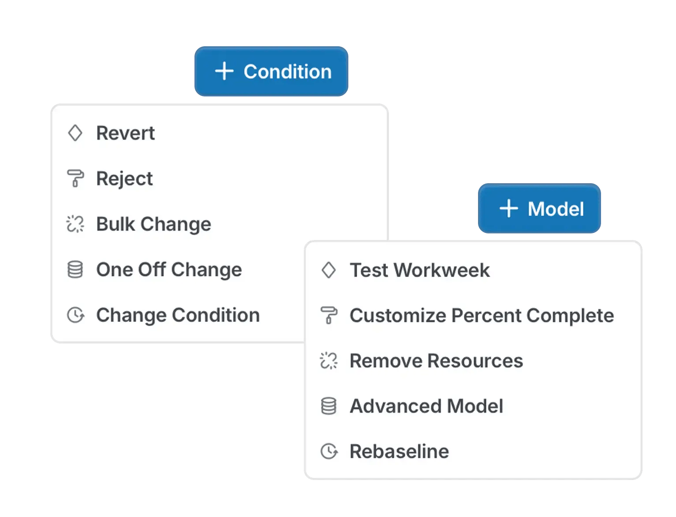Click the plus sign in the Model button
Viewport: 676px width, 517px height.
(508, 208)
